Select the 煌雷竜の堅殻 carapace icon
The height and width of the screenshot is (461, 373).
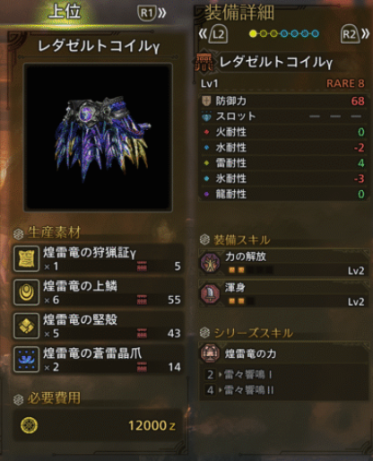click(26, 326)
